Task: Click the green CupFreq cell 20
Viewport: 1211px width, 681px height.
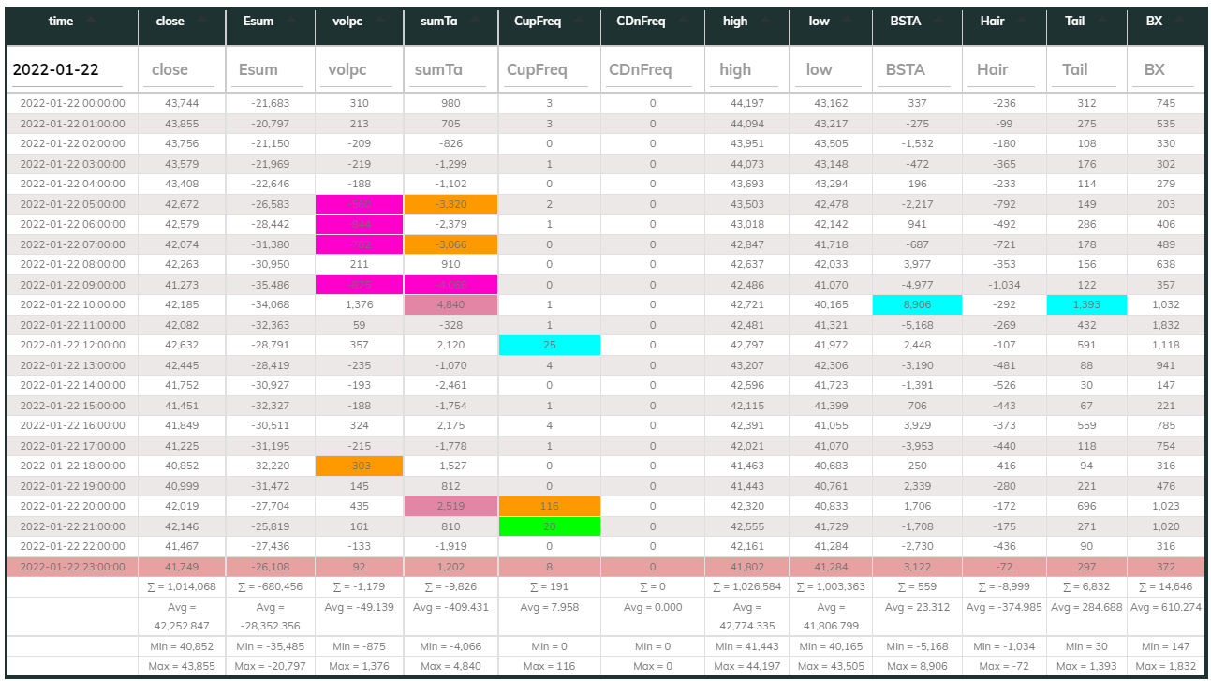Action: click(549, 526)
